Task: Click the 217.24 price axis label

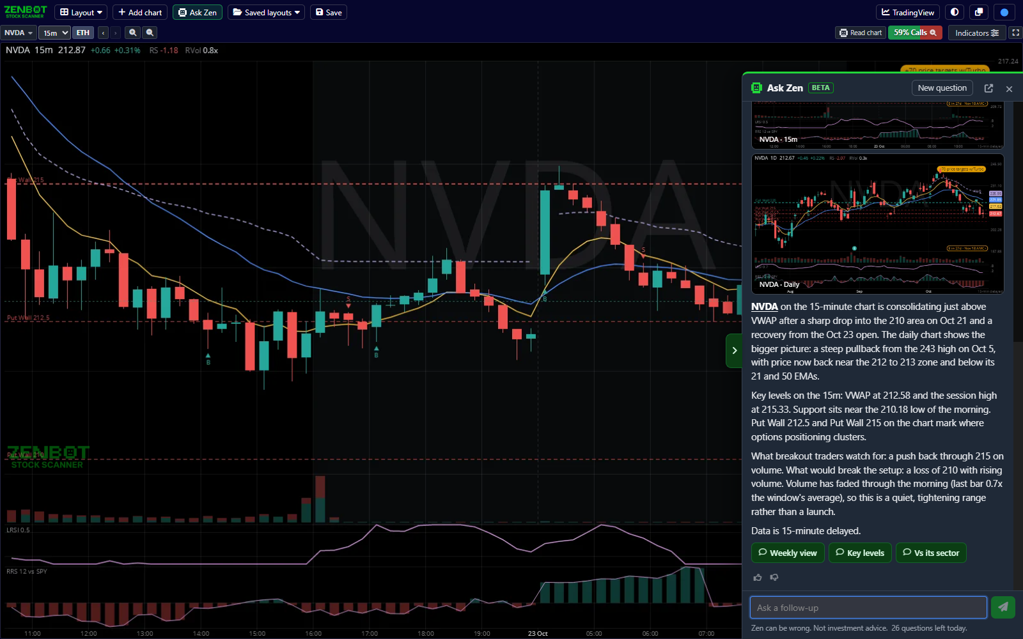Action: tap(1008, 61)
